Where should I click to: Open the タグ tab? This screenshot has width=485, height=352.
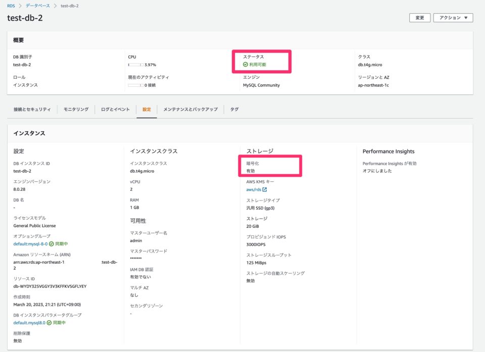click(x=233, y=109)
